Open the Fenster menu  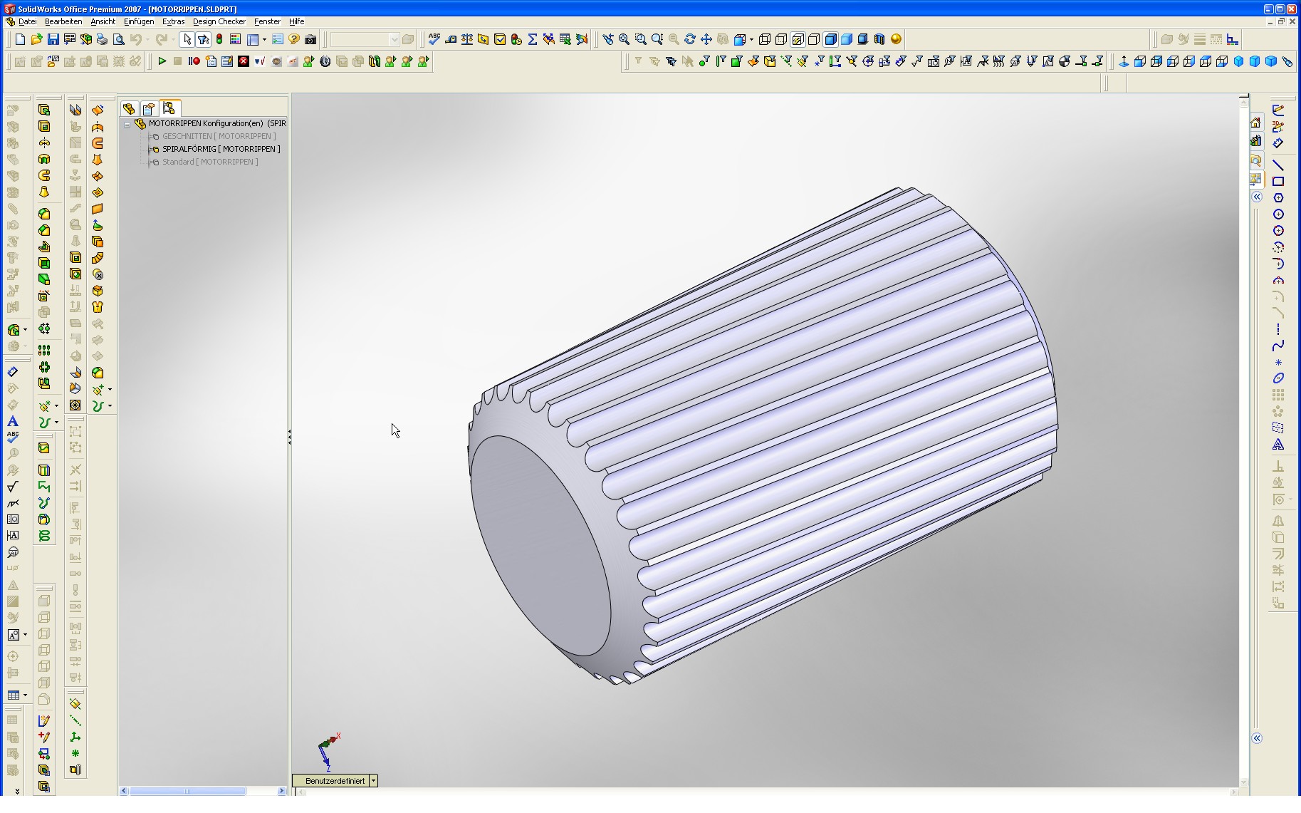tap(267, 21)
